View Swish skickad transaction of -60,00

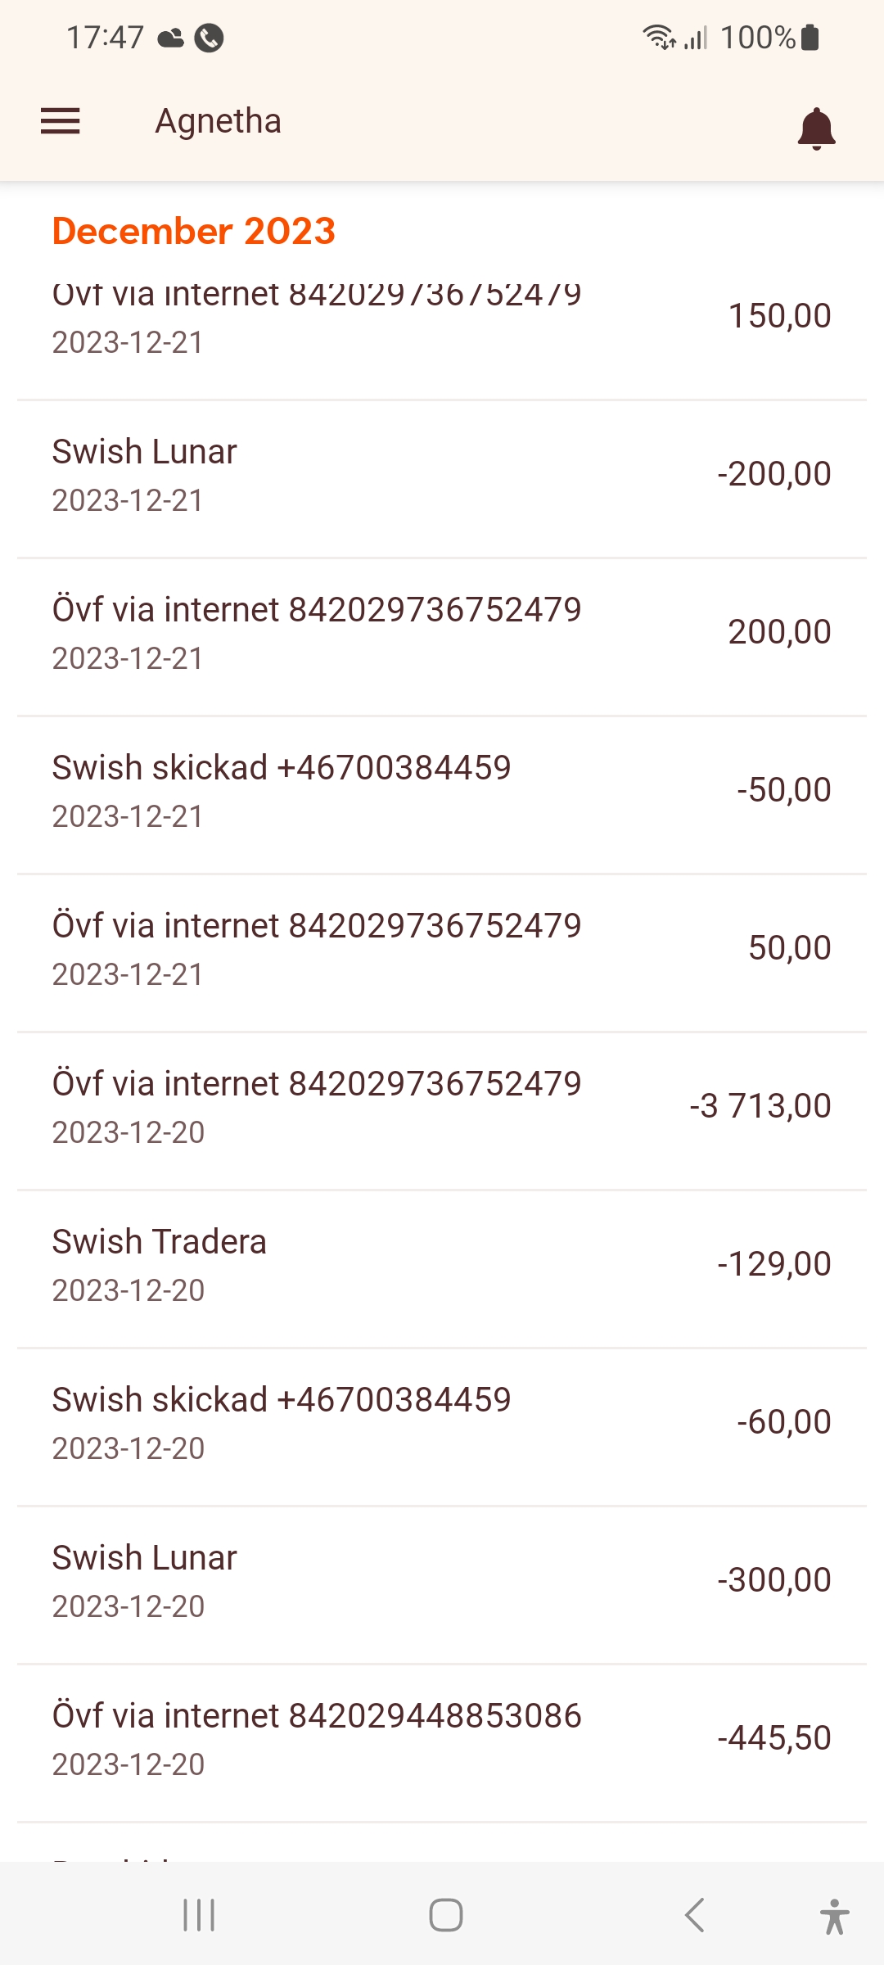(x=442, y=1423)
